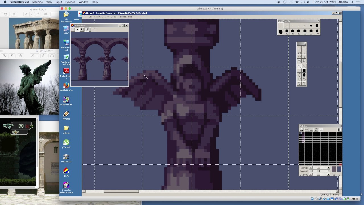Choose the largest pen in top row
364x205 pixels.
click(317, 26)
